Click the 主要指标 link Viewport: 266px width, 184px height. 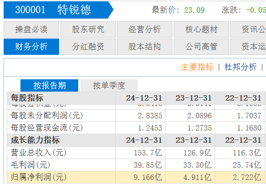(197, 67)
